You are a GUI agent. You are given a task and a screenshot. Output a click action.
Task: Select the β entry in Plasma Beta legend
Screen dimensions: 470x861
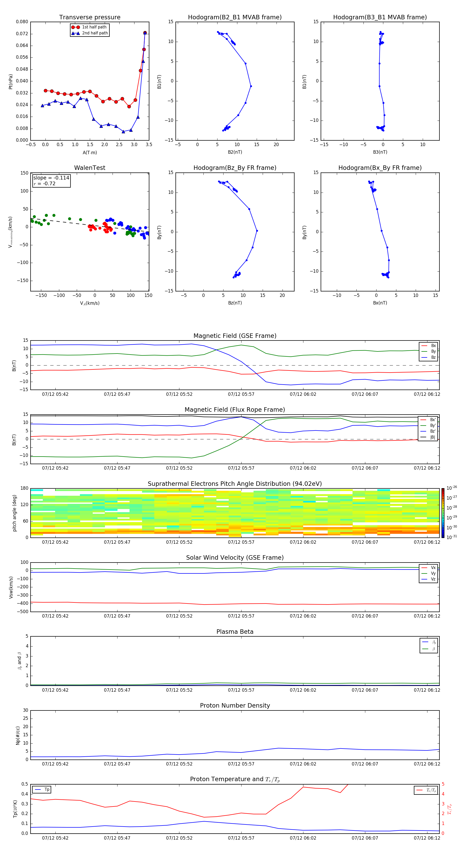pyautogui.click(x=429, y=649)
